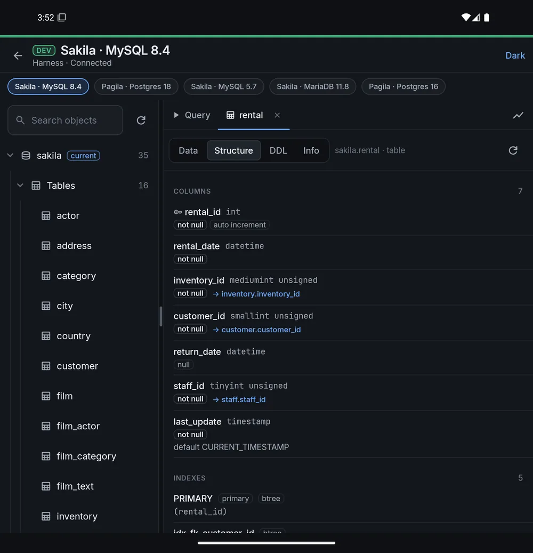
Task: Click the film_actor table icon
Action: 46,426
